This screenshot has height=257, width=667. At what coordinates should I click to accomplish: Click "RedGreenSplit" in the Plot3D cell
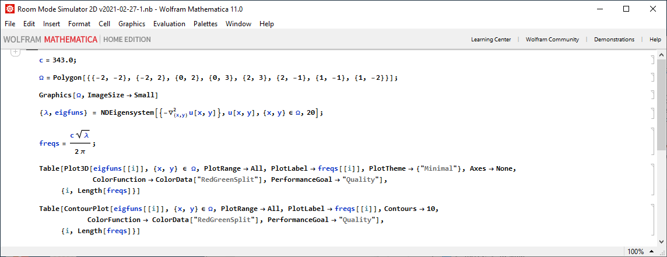pyautogui.click(x=226, y=179)
